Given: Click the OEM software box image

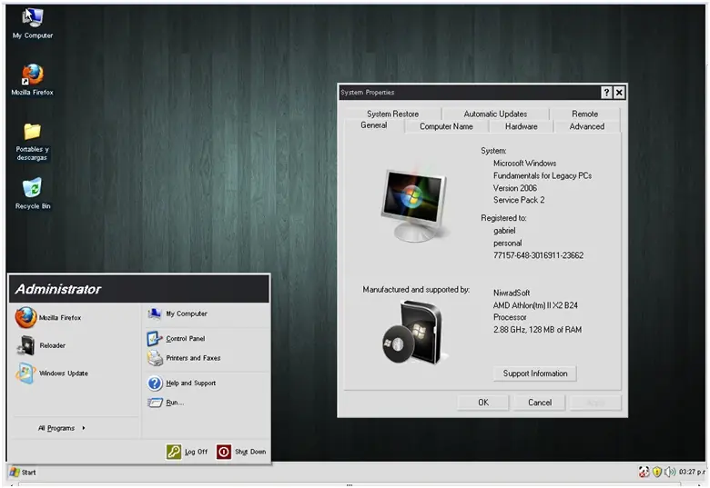Looking at the screenshot, I should 413,333.
